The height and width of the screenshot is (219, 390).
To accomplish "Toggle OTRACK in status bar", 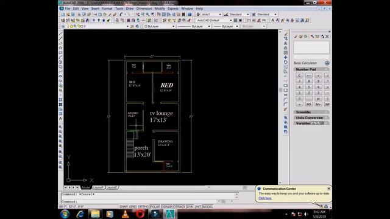I will (x=179, y=207).
